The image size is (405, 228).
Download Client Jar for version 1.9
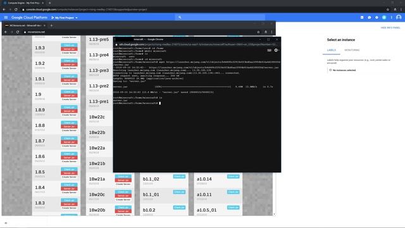click(x=69, y=91)
